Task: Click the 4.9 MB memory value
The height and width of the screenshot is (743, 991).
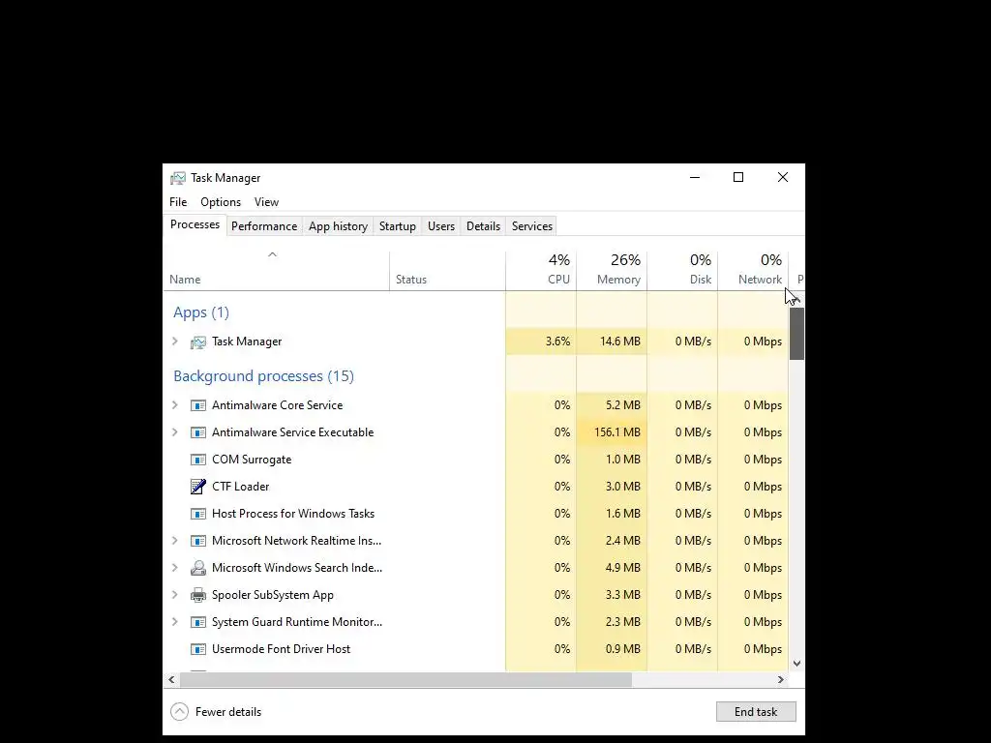Action: pyautogui.click(x=623, y=567)
